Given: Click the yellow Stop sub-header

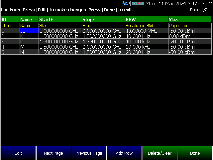Looking at the screenshot, I should tap(87, 25).
